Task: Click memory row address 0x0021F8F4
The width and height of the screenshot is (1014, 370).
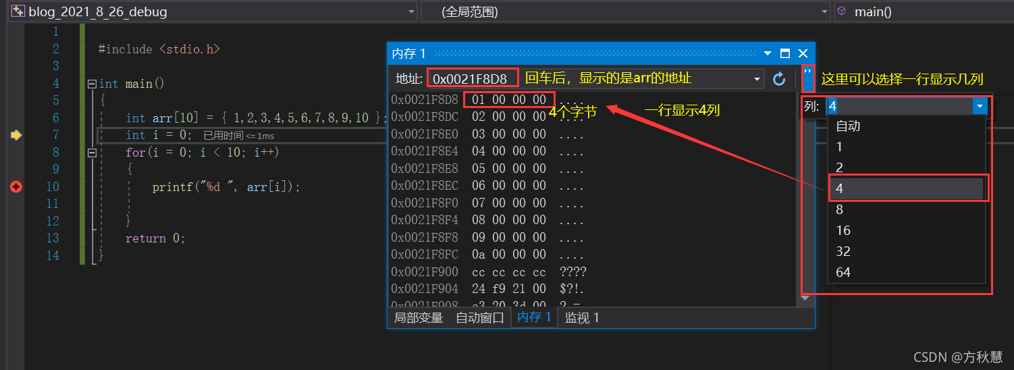Action: click(x=425, y=220)
